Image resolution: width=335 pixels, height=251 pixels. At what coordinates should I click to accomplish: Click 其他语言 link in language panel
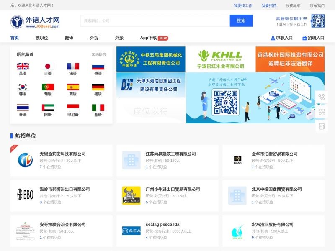click(99, 55)
